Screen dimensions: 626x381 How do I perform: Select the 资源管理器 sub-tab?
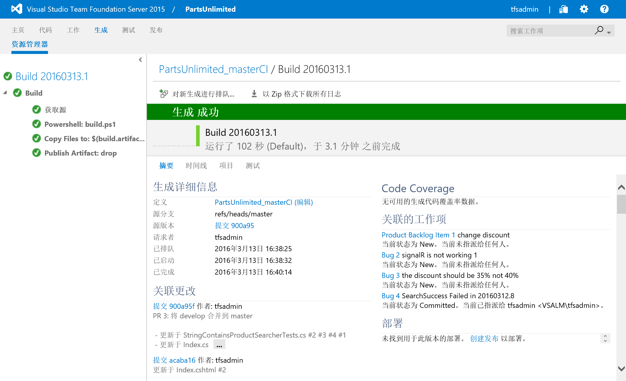30,44
